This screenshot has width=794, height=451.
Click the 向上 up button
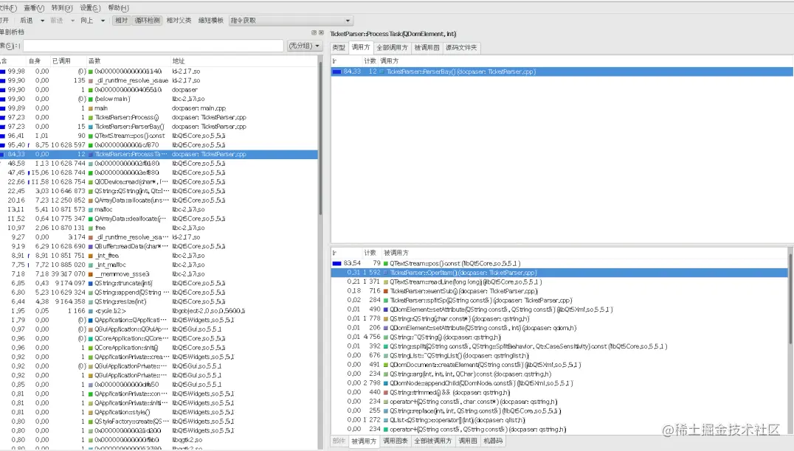tap(86, 21)
